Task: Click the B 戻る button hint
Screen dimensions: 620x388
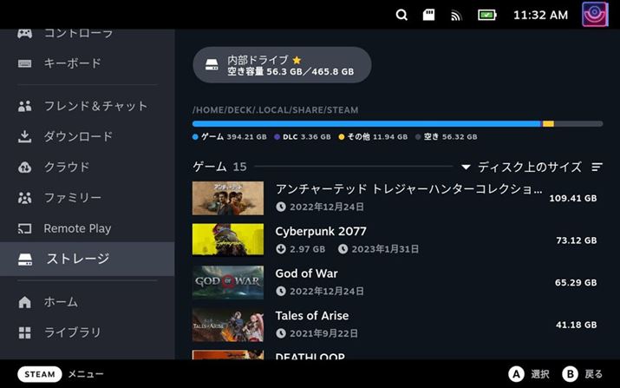Action: point(583,374)
